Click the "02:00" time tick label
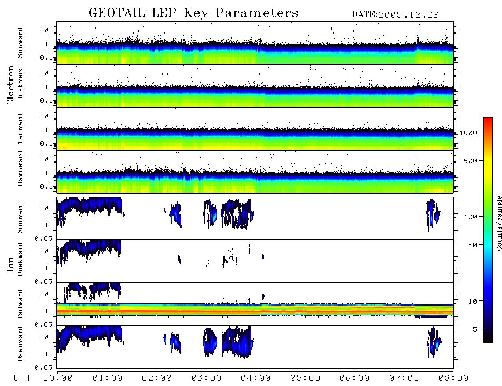 tap(157, 378)
